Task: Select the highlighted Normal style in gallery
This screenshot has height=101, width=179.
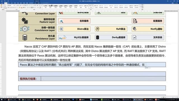Action: tap(91, 6)
